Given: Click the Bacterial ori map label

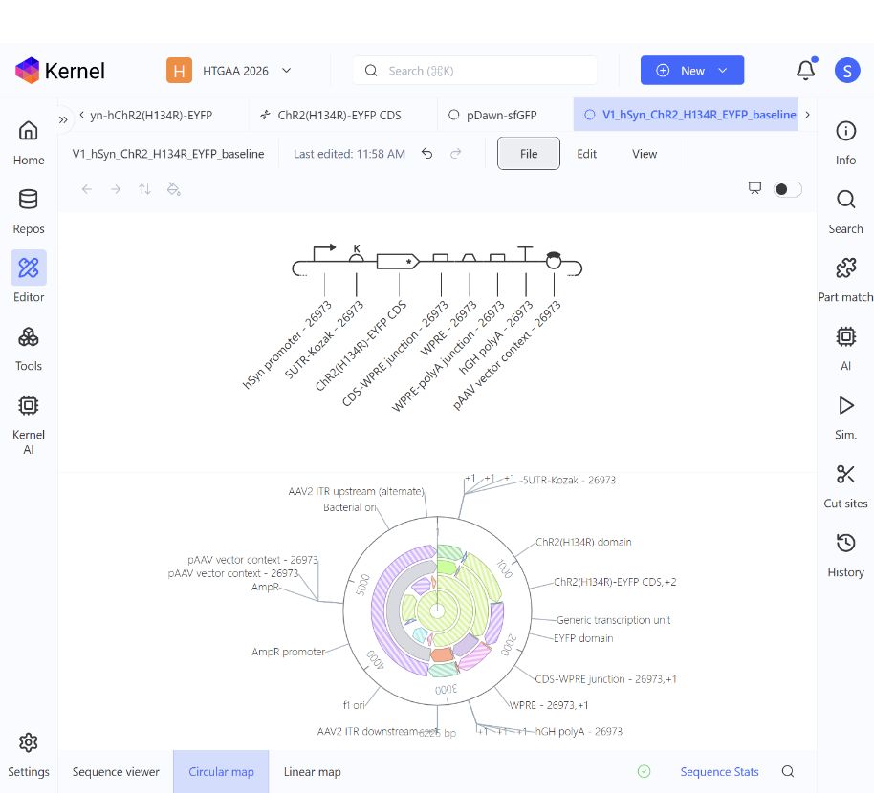Looking at the screenshot, I should [x=349, y=507].
